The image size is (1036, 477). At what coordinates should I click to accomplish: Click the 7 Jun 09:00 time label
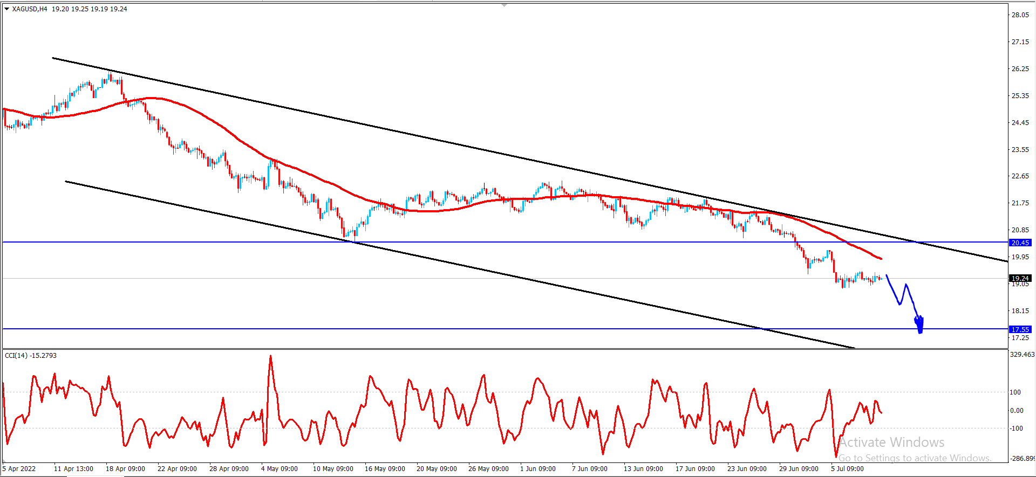click(589, 468)
